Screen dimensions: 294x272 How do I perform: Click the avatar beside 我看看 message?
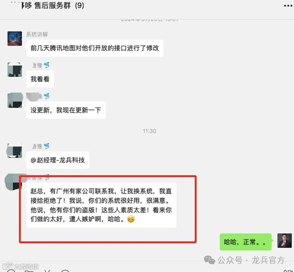click(x=15, y=70)
